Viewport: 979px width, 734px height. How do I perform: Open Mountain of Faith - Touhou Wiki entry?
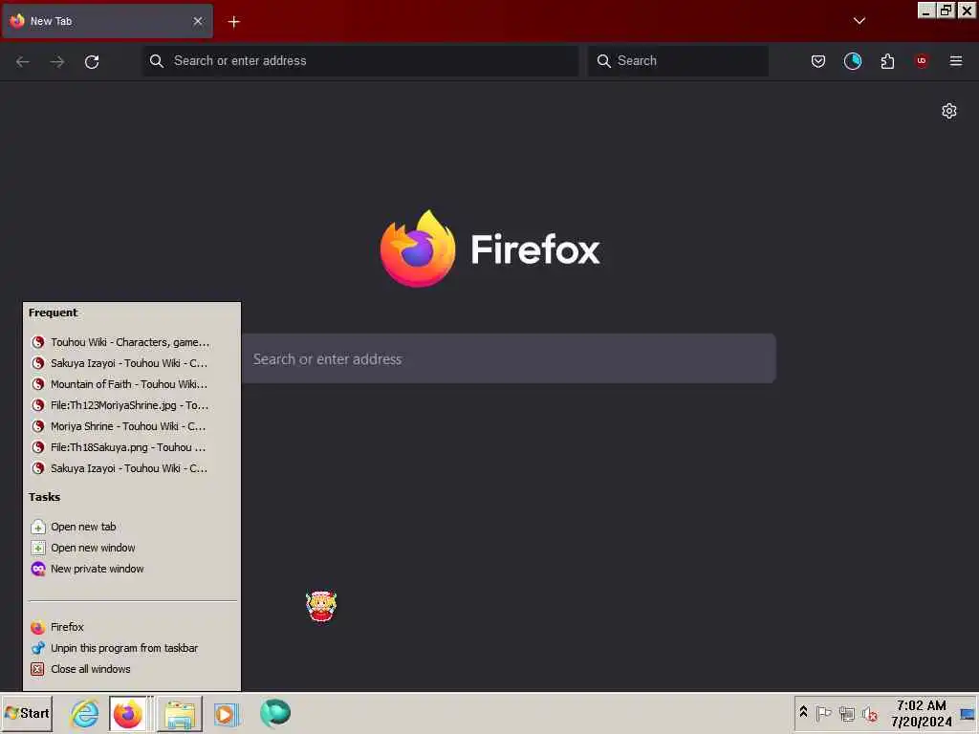pos(131,384)
